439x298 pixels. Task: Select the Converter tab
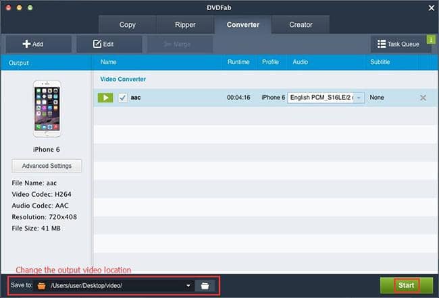coord(242,25)
